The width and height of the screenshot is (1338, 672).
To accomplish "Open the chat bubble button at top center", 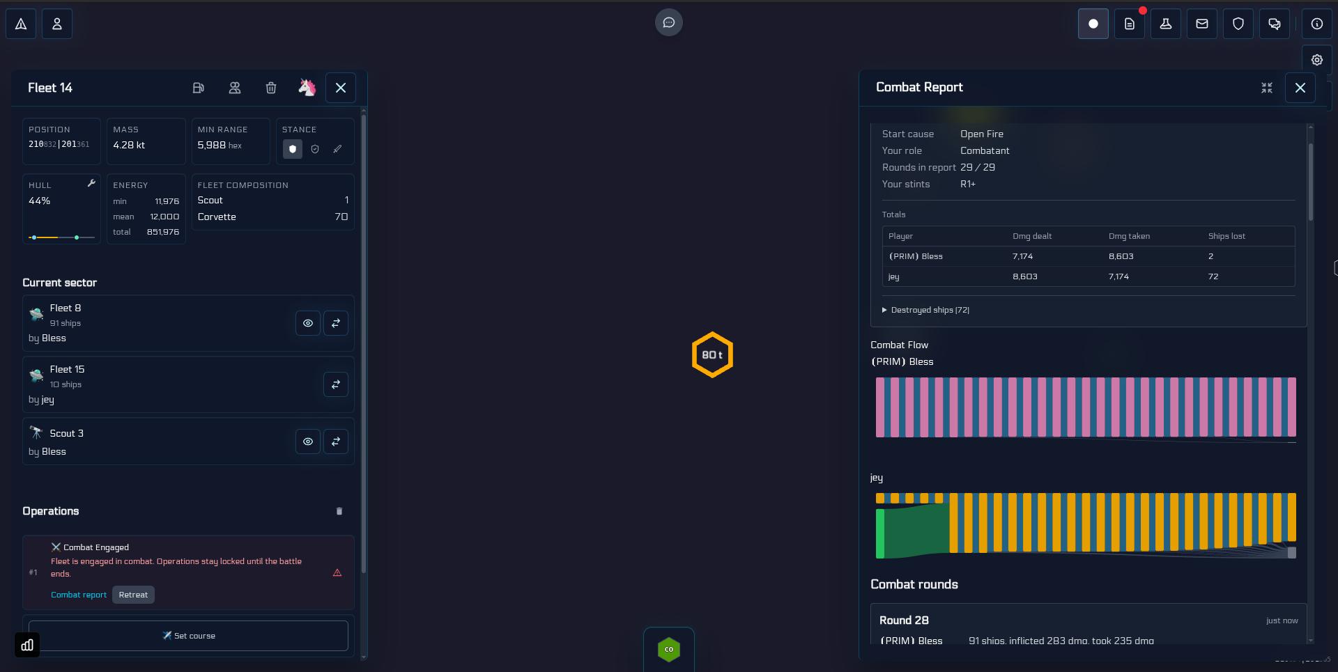I will (x=669, y=23).
